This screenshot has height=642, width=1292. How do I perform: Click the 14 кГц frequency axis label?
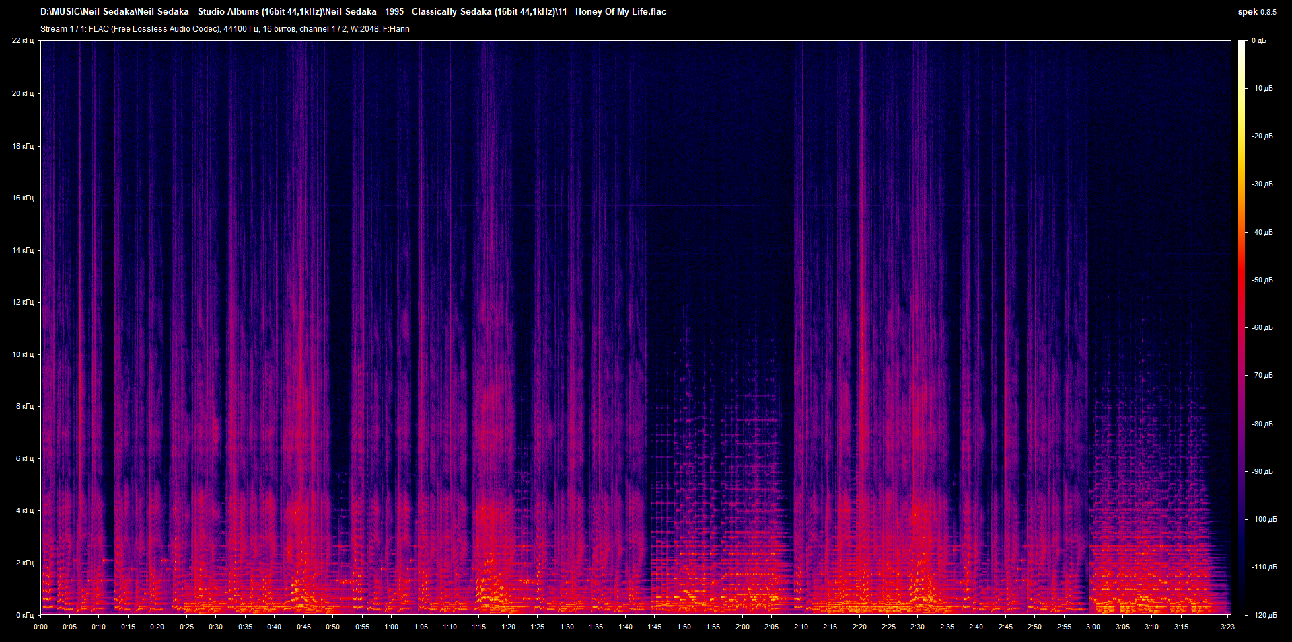pyautogui.click(x=23, y=250)
